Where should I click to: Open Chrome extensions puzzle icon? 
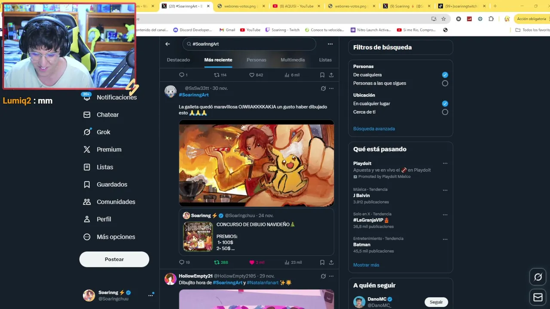point(491,19)
